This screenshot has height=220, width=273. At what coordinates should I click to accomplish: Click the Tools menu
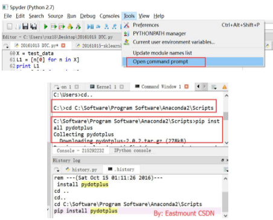click(129, 16)
